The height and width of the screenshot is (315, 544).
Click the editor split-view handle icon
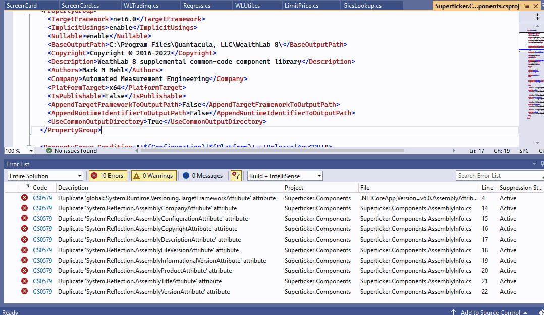tap(537, 17)
